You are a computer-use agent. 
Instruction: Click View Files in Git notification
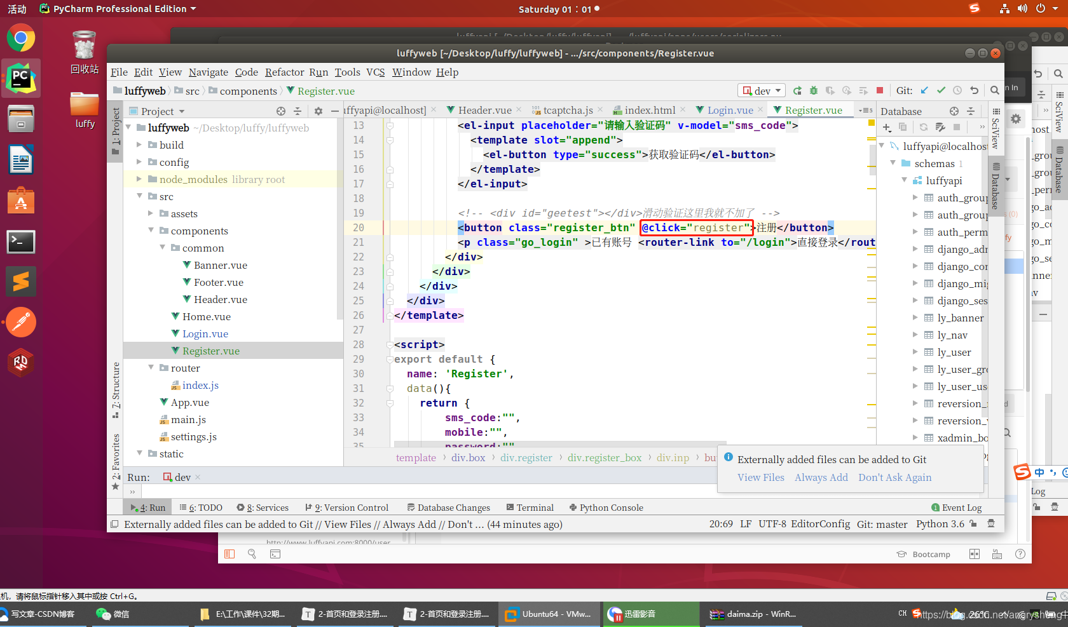point(760,478)
